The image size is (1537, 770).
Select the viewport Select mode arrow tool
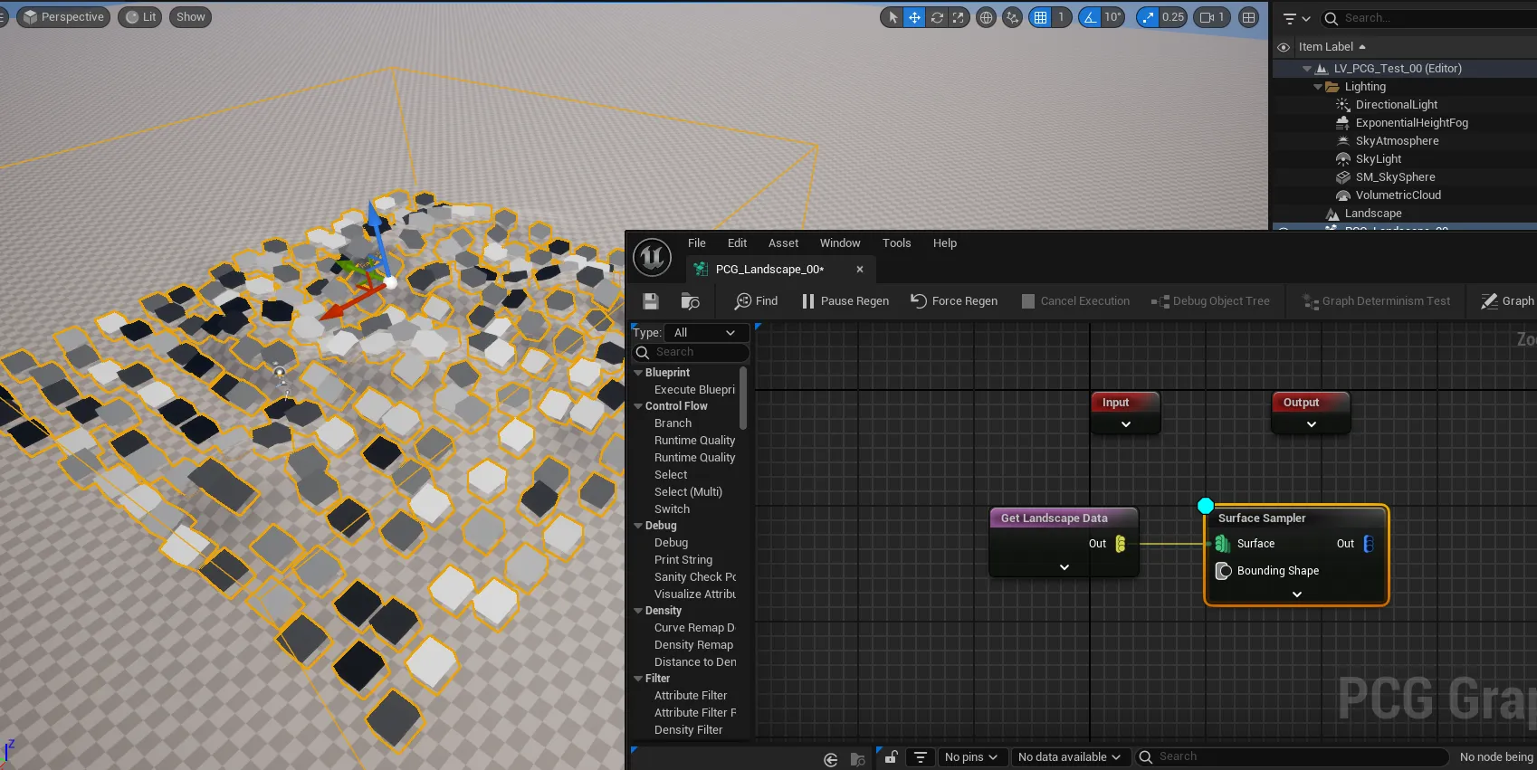point(893,17)
